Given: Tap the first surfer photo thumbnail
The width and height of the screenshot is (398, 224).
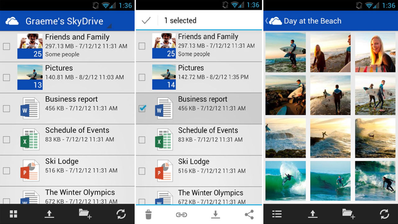Looking at the screenshot, I should point(285,52).
